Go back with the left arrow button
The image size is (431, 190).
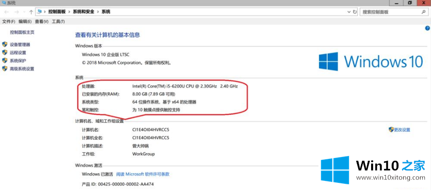click(7, 12)
